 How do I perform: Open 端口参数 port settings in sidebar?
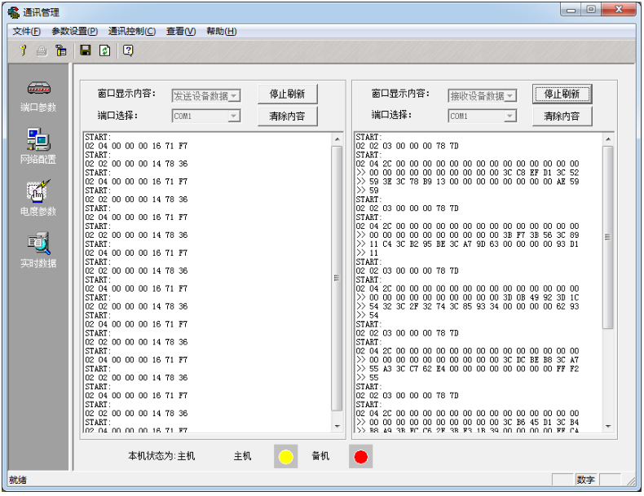click(x=38, y=95)
